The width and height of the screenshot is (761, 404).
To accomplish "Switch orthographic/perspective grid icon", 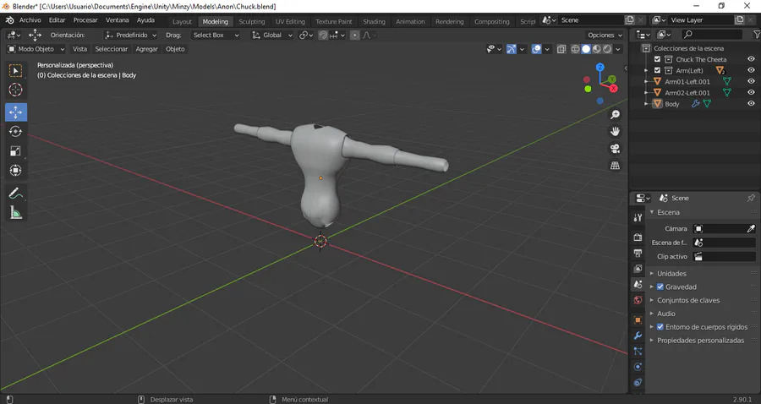I will [x=615, y=166].
